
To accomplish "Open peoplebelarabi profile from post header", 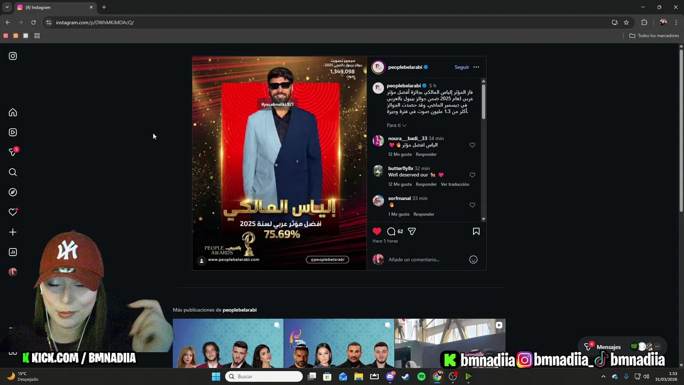I will (x=405, y=67).
